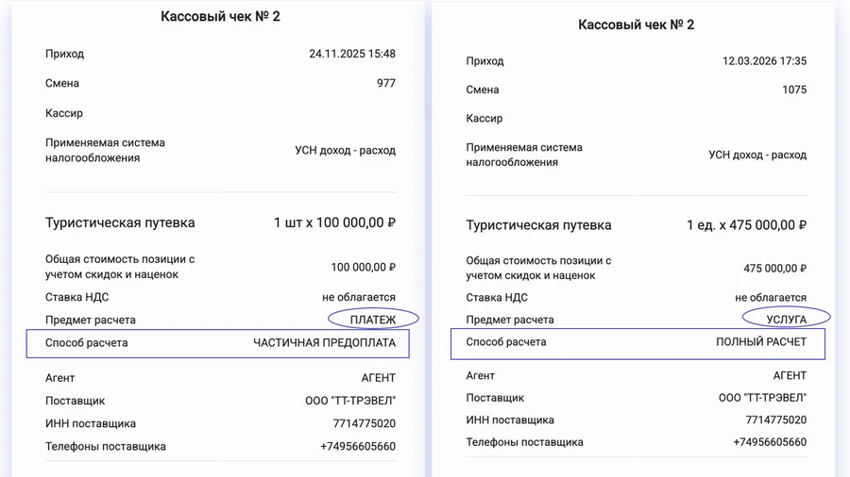
Task: Click the right receipt's Кассир label
Action: (484, 119)
